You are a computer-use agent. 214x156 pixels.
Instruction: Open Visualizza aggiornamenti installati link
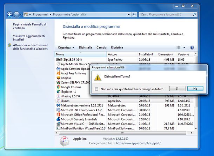tap(29, 38)
